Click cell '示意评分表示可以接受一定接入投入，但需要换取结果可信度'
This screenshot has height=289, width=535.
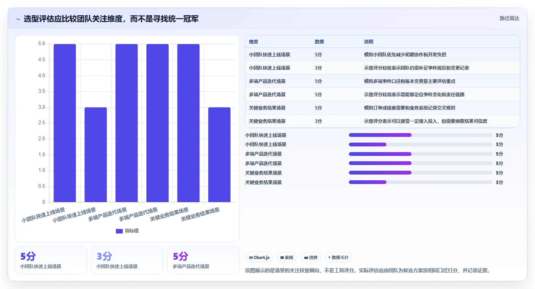(x=426, y=121)
